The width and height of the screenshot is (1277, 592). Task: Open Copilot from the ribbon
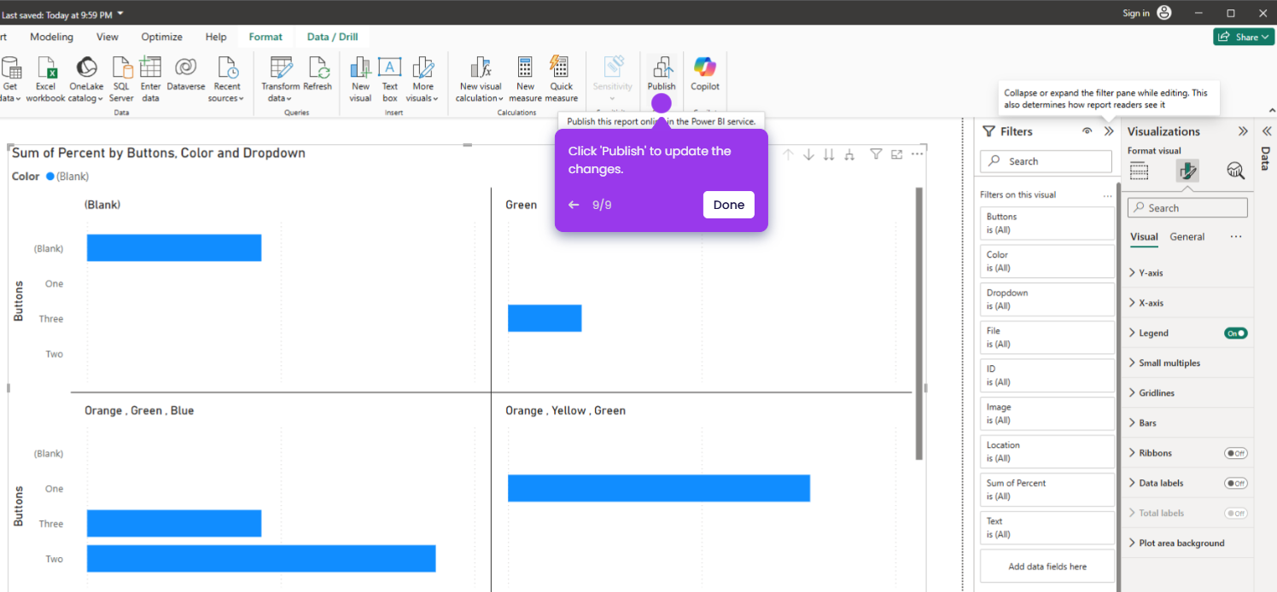tap(705, 74)
